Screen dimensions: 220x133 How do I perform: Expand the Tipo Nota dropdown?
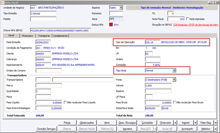pos(174,70)
